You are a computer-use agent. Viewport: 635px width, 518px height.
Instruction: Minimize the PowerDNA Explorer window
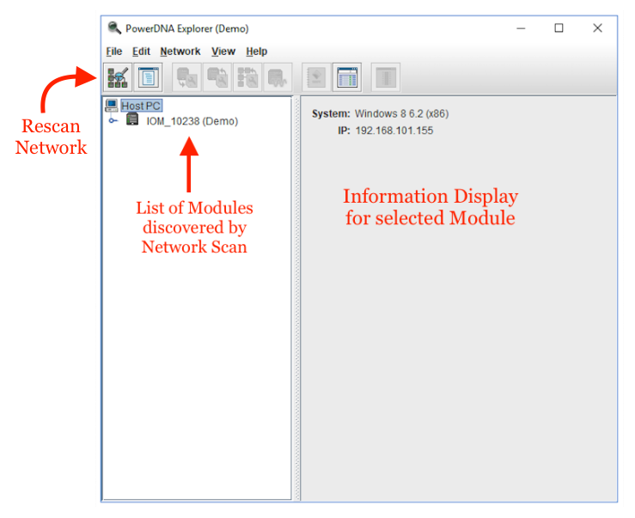tap(521, 28)
